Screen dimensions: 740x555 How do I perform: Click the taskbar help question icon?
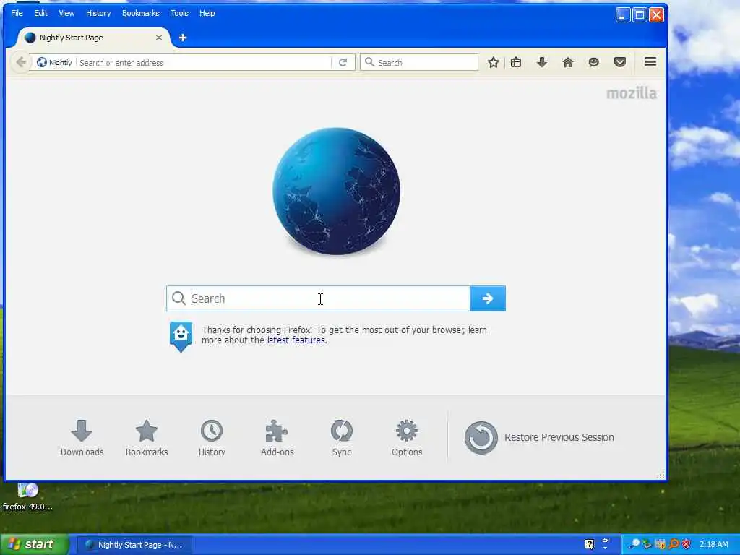(x=590, y=544)
